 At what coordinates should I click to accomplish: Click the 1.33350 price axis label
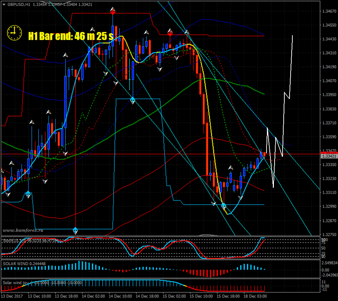pyautogui.click(x=329, y=165)
